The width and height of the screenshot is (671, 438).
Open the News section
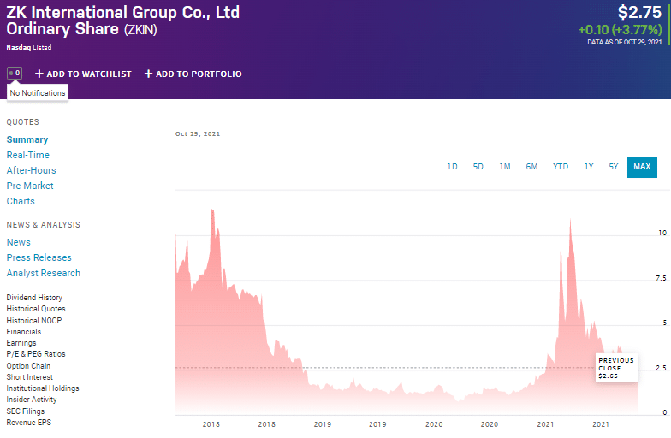[x=19, y=242]
